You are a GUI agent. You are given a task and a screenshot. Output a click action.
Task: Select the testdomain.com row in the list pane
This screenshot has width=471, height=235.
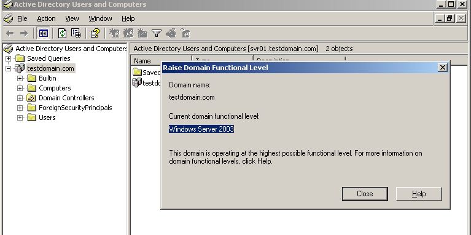coord(147,83)
